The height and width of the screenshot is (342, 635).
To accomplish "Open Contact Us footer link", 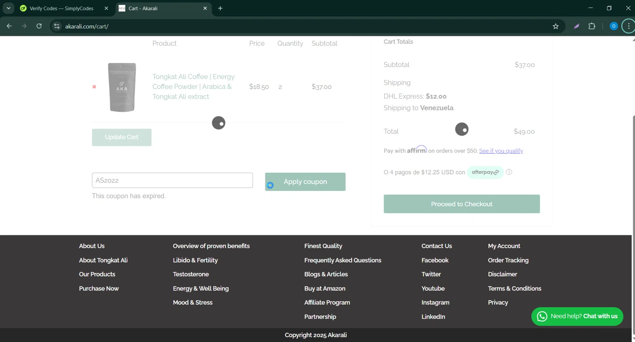I will tap(436, 246).
